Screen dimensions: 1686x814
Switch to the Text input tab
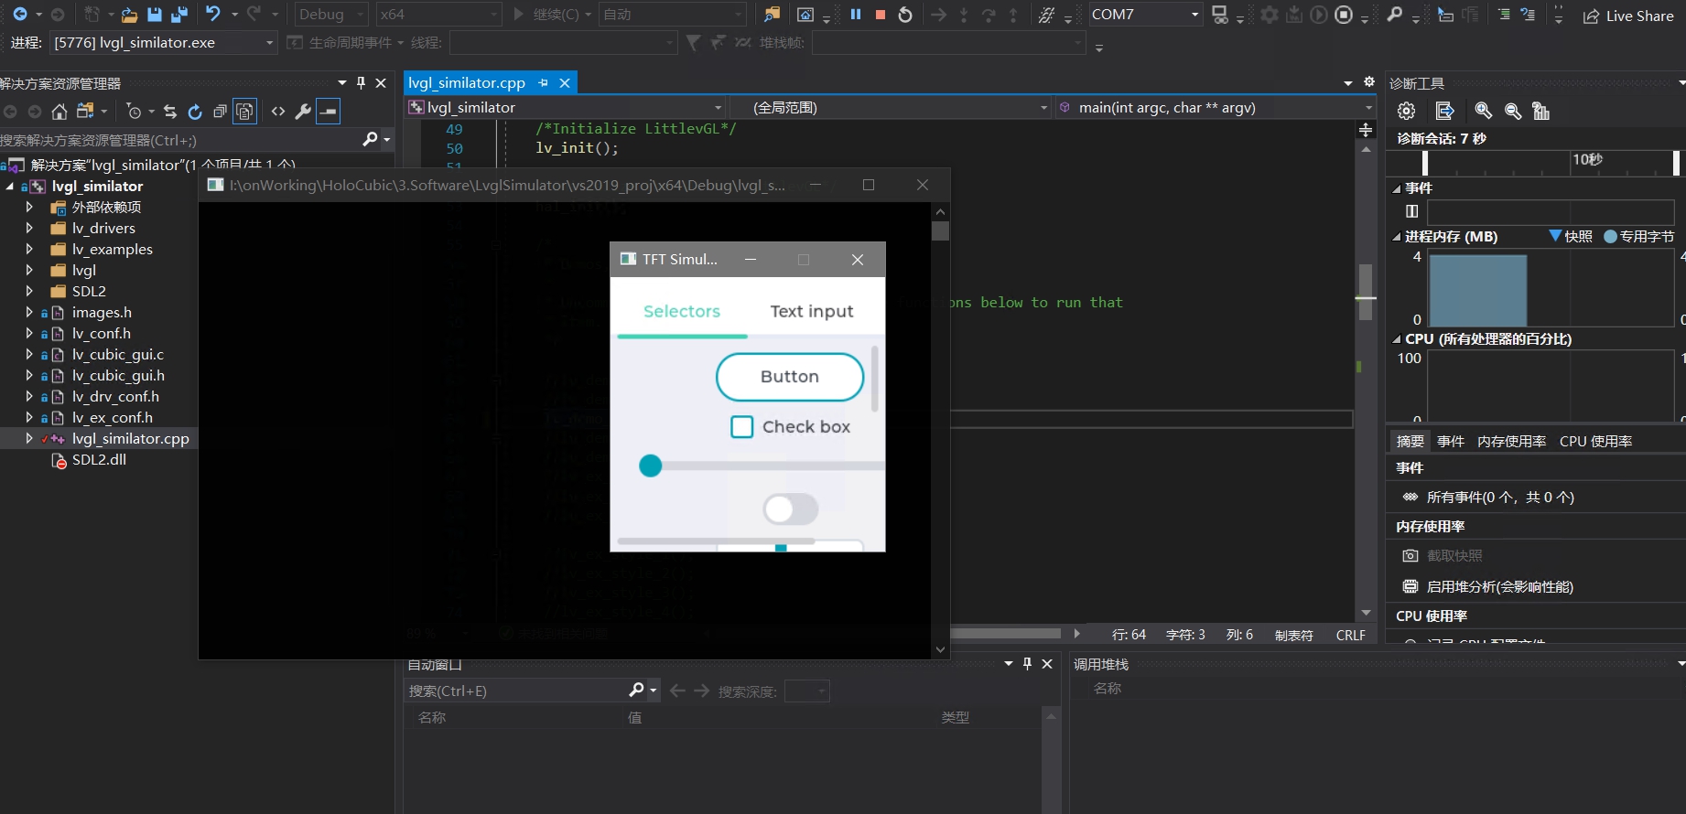(812, 311)
